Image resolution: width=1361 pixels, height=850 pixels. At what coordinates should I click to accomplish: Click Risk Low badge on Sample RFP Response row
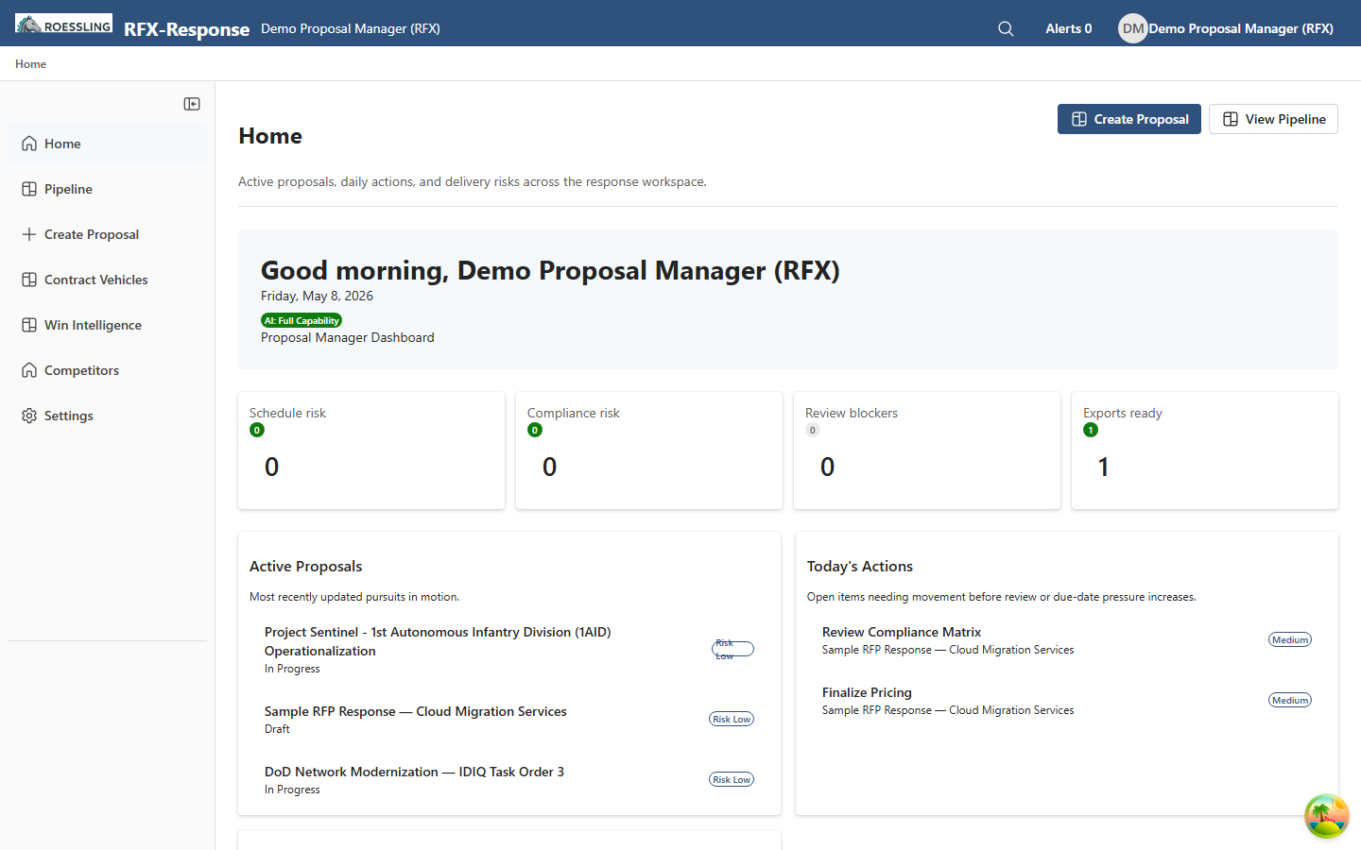click(732, 719)
